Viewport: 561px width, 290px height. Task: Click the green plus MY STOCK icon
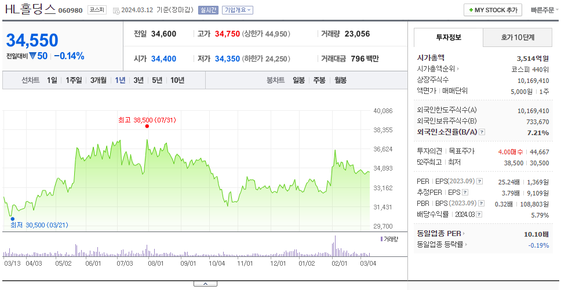(x=471, y=10)
